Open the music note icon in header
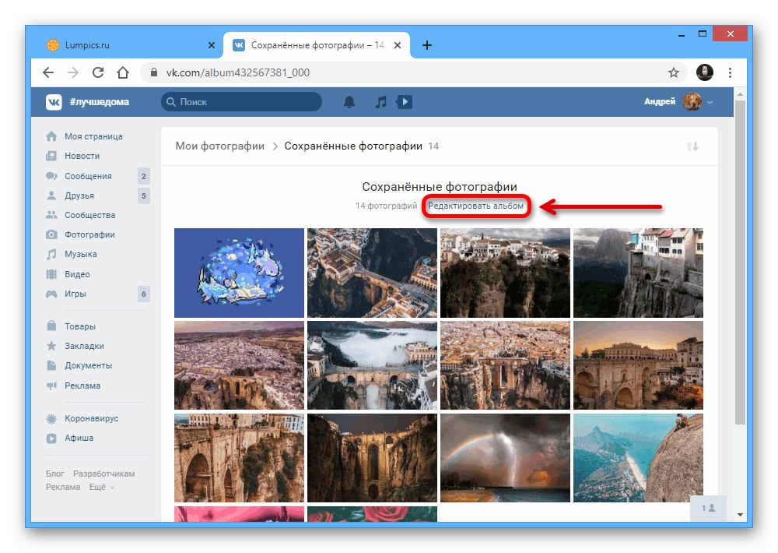The height and width of the screenshot is (553, 778). point(380,102)
